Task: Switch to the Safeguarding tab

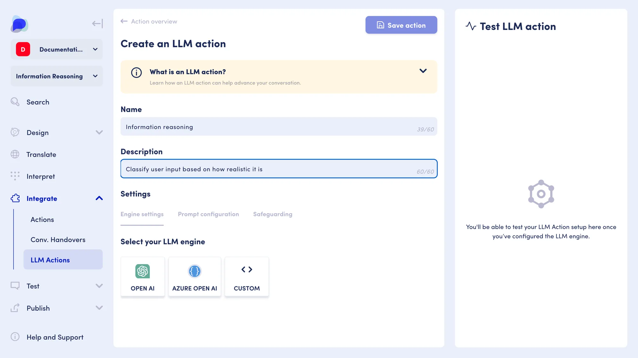Action: coord(273,214)
